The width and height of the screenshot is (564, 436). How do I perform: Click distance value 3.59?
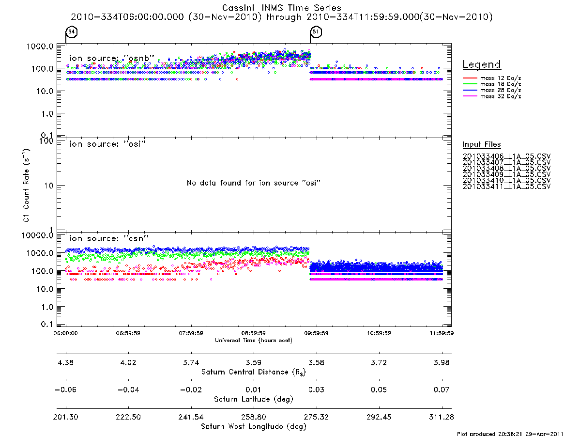tap(254, 362)
